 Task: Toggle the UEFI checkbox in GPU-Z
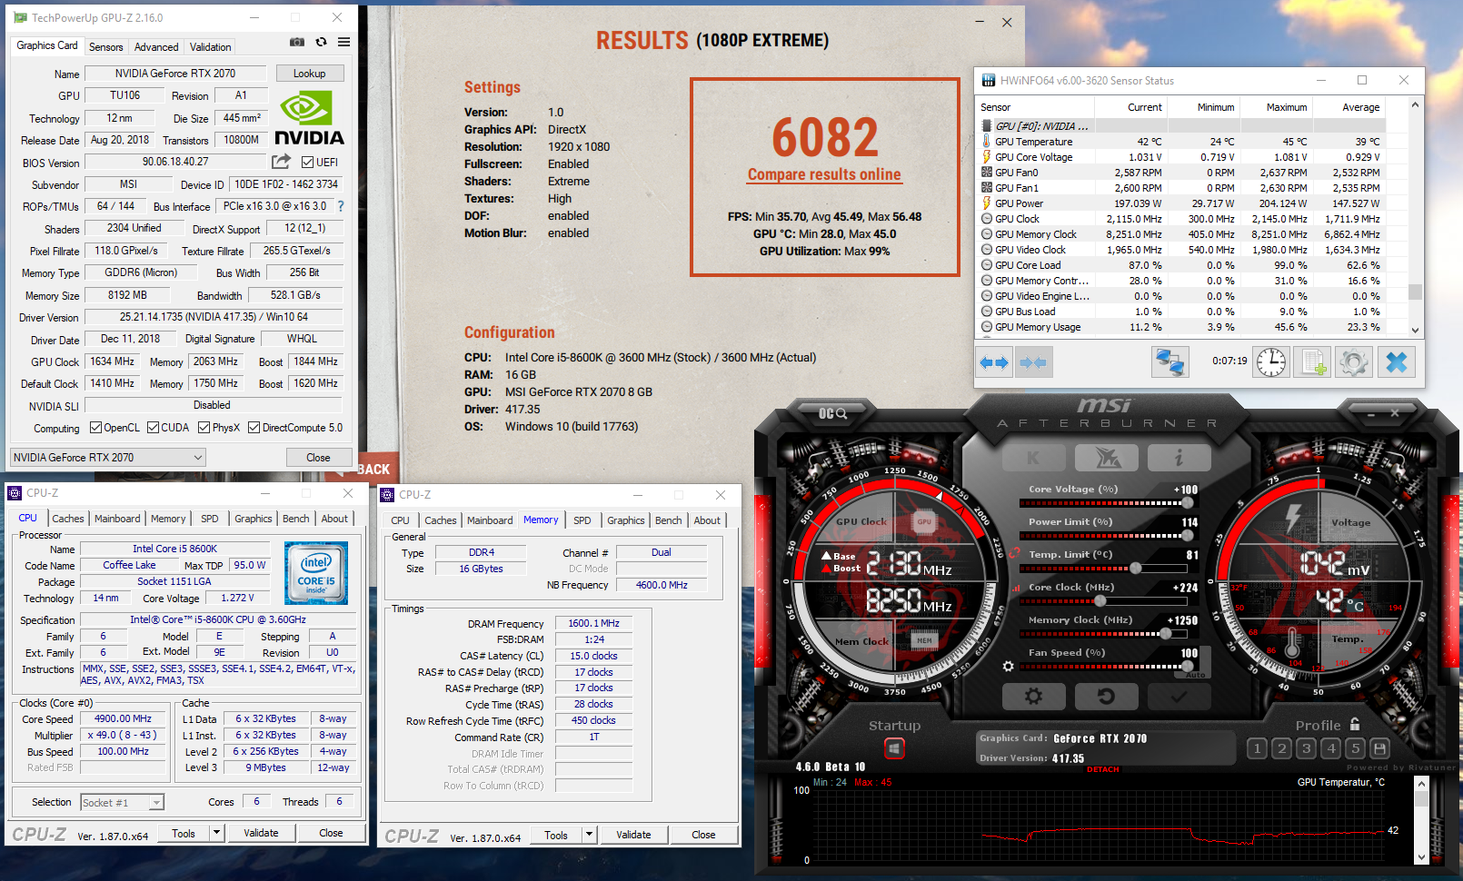306,162
